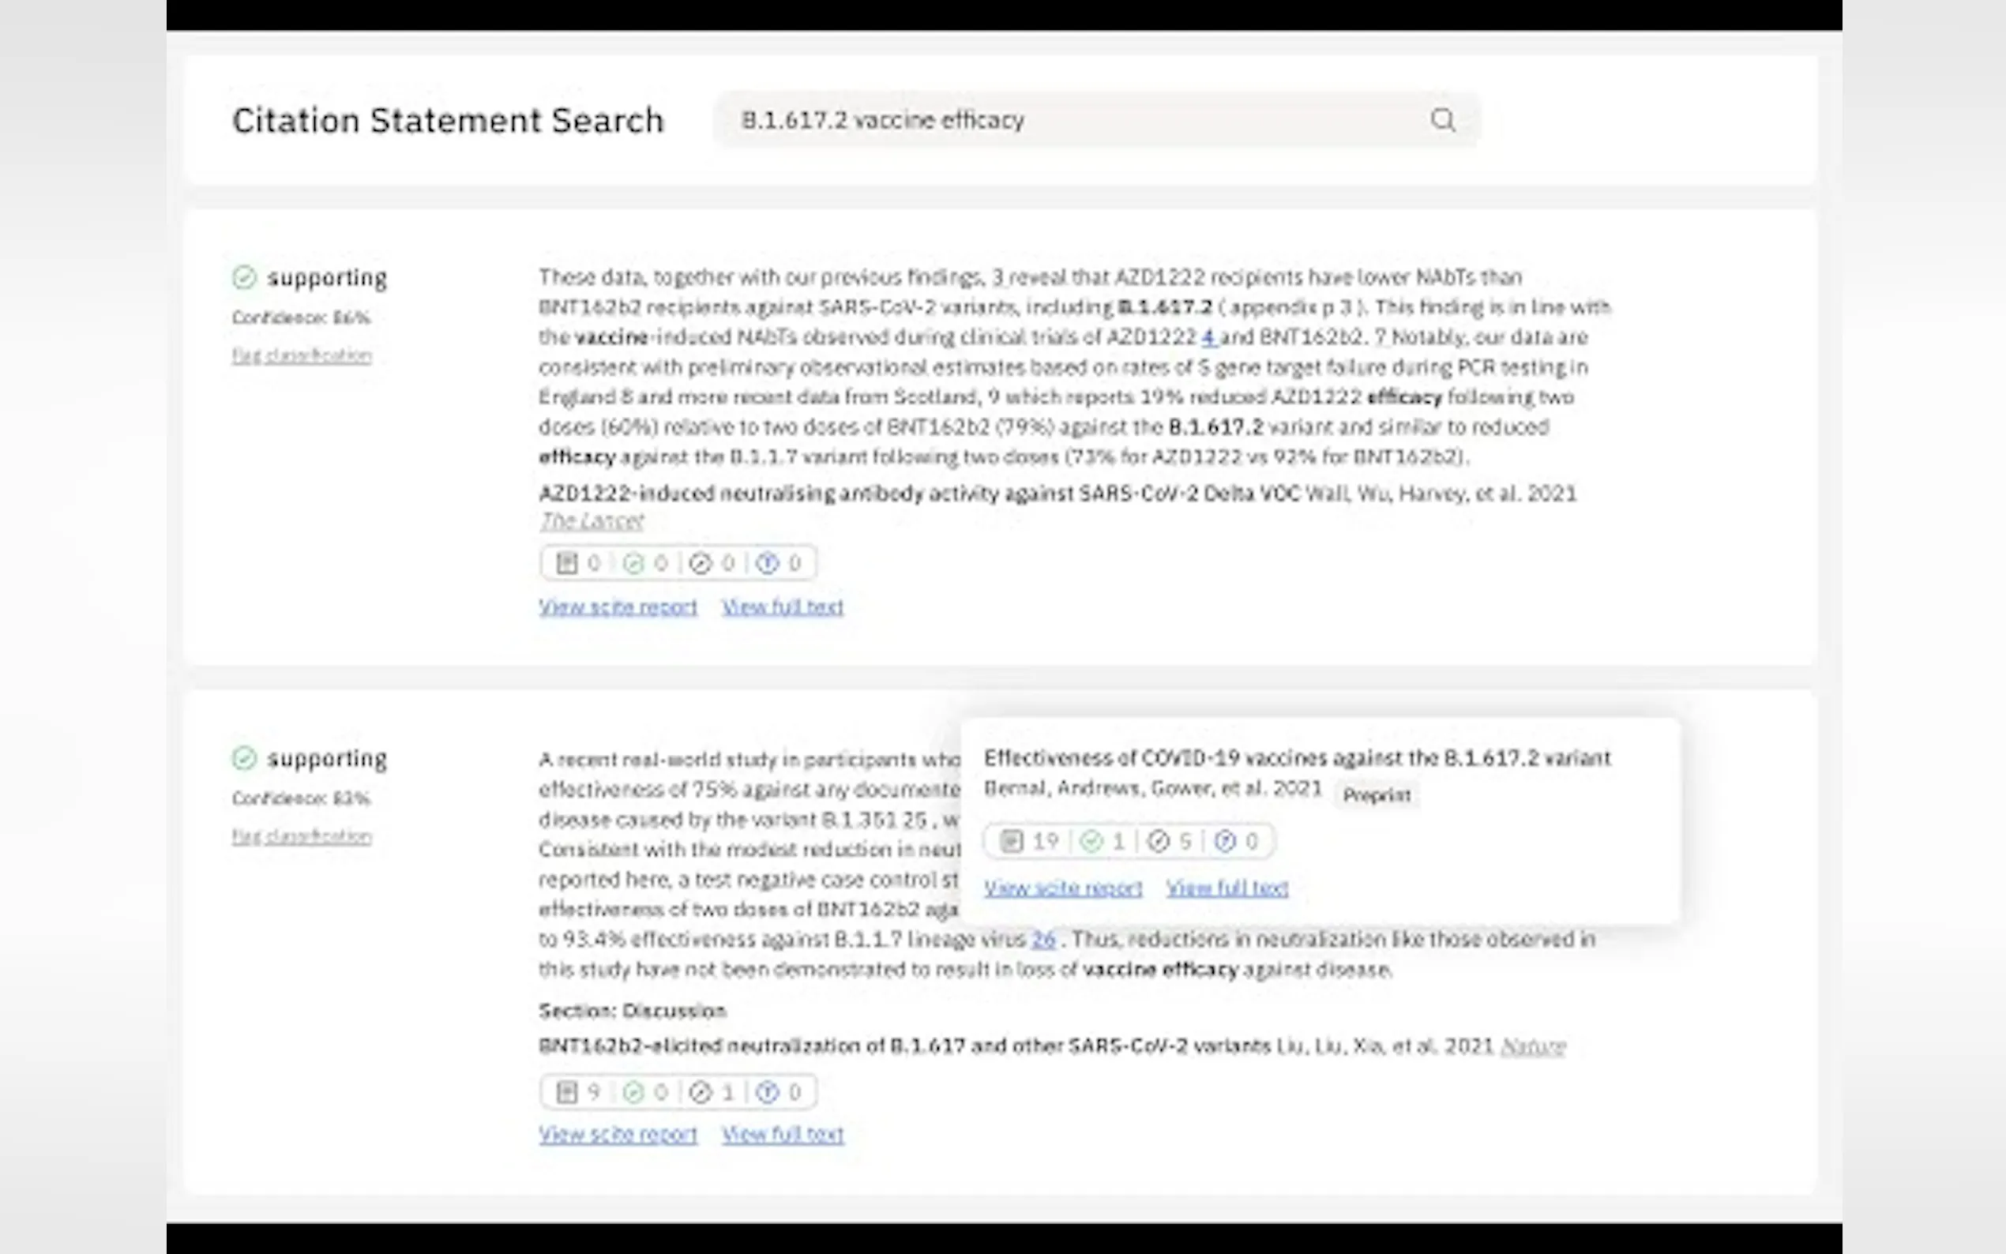View scite report in Bernal popup
Image resolution: width=2006 pixels, height=1254 pixels.
tap(1062, 888)
